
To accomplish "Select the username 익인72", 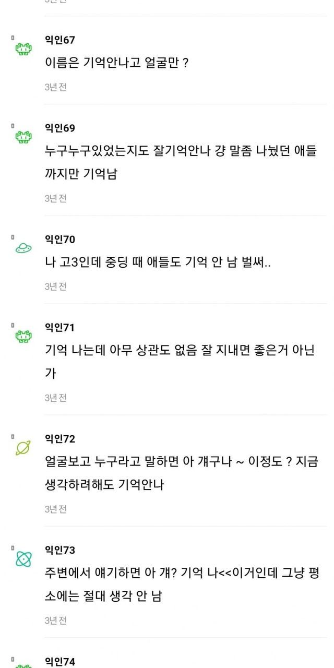I will click(59, 439).
